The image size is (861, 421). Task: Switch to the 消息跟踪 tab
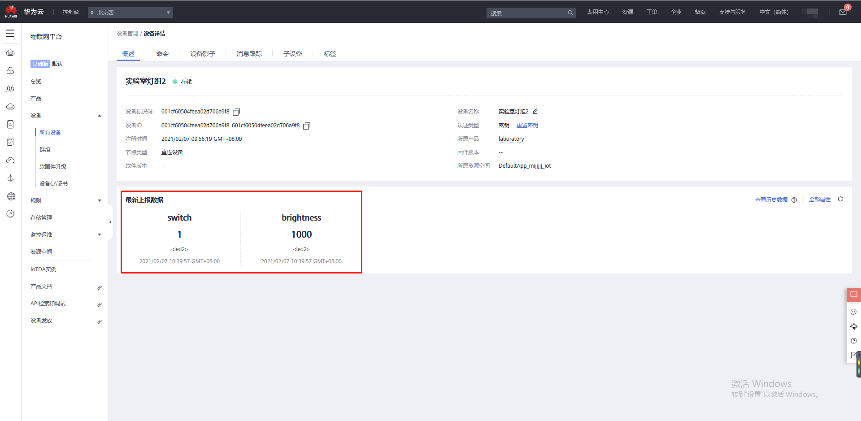click(x=249, y=54)
